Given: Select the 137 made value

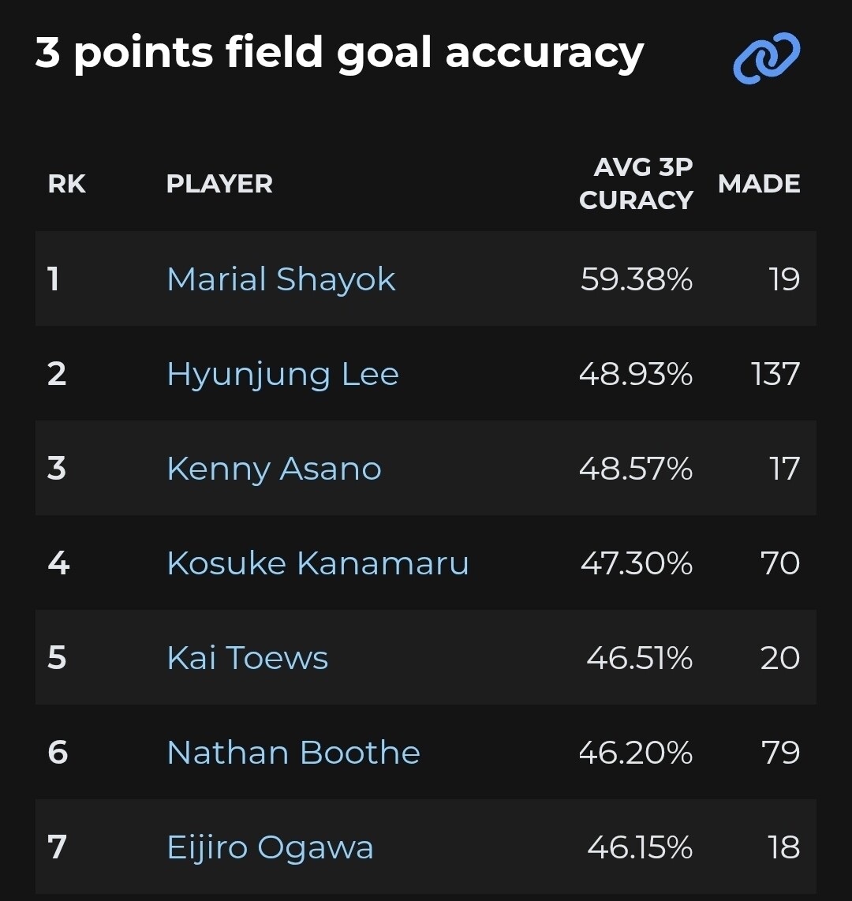Looking at the screenshot, I should pyautogui.click(x=775, y=374).
